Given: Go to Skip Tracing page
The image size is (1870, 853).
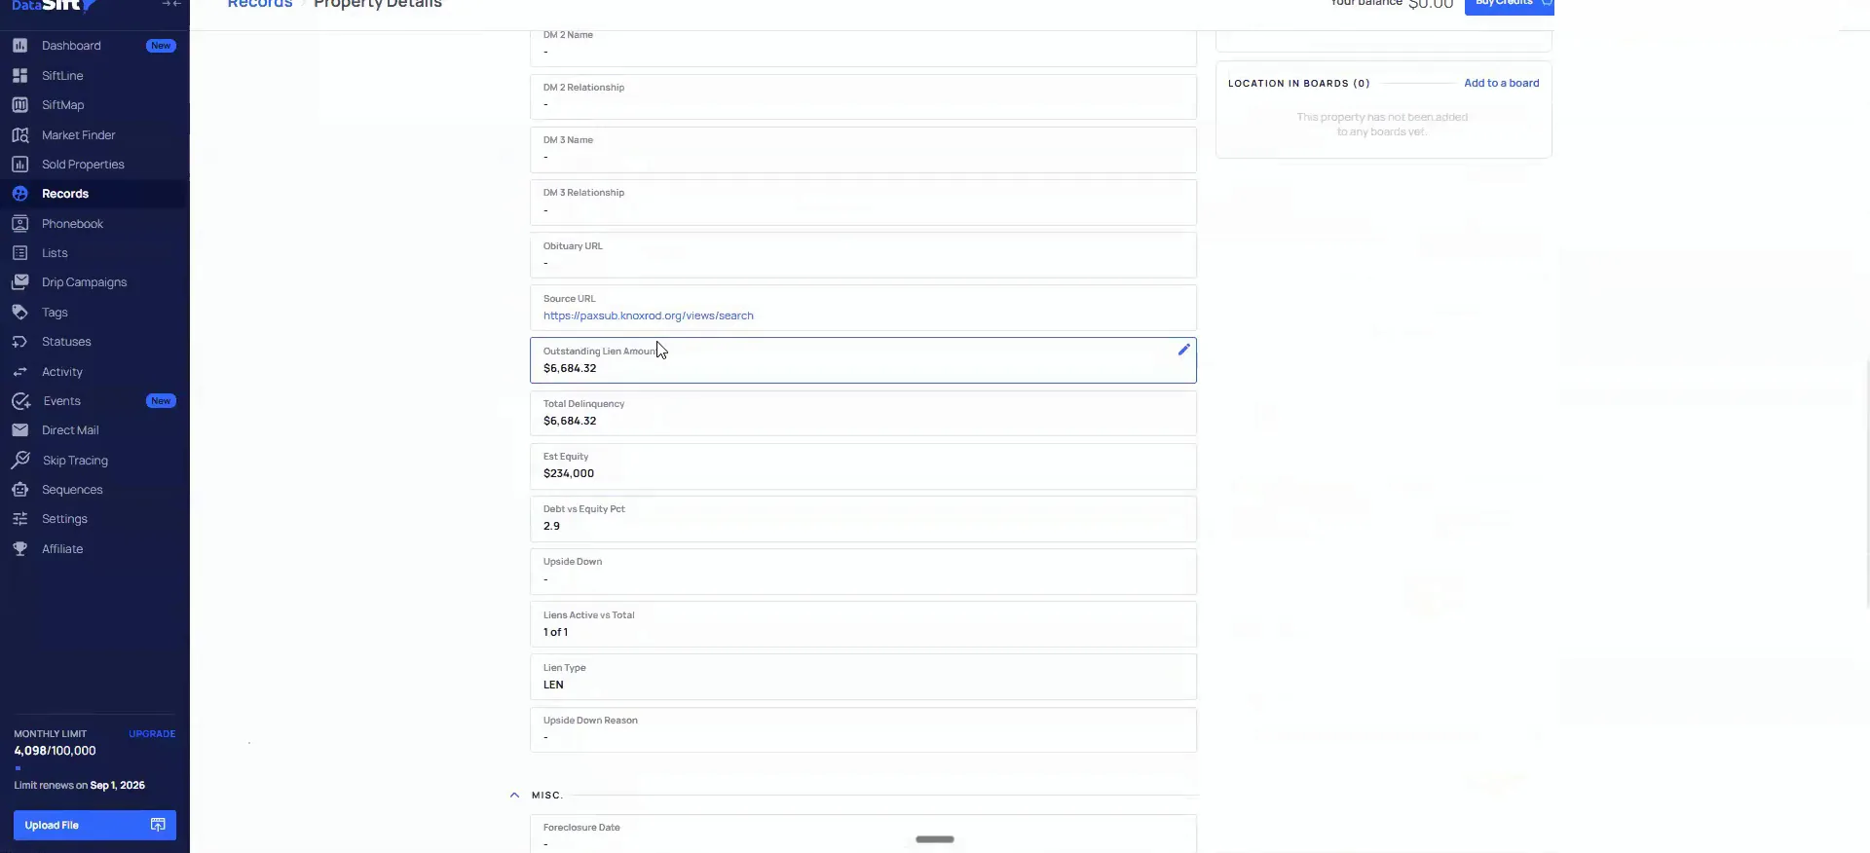Looking at the screenshot, I should tap(75, 461).
